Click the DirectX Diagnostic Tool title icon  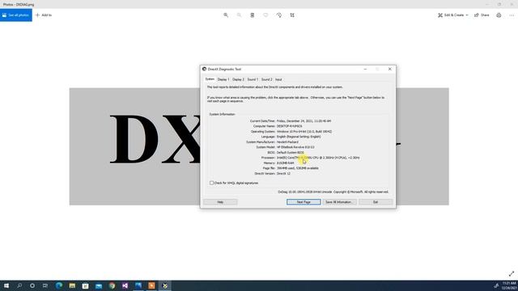pyautogui.click(x=205, y=69)
